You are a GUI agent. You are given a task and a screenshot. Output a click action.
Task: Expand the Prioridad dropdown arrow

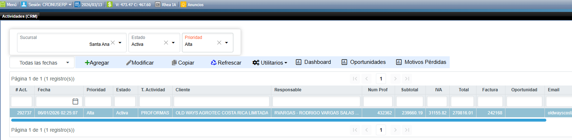[x=226, y=43]
